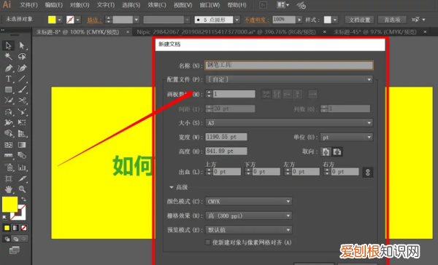
Task: Set paint to Color in toolbox
Action: click(7, 228)
